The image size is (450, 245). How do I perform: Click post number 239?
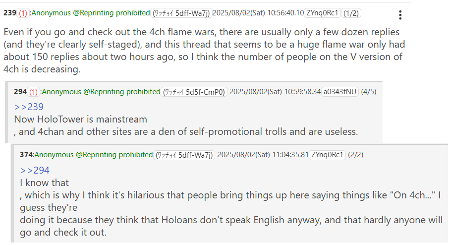(9, 13)
